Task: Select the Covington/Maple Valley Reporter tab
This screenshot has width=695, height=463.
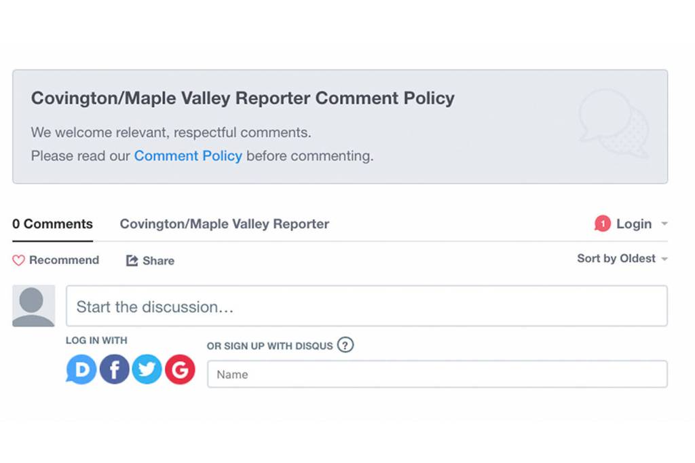Action: [224, 223]
